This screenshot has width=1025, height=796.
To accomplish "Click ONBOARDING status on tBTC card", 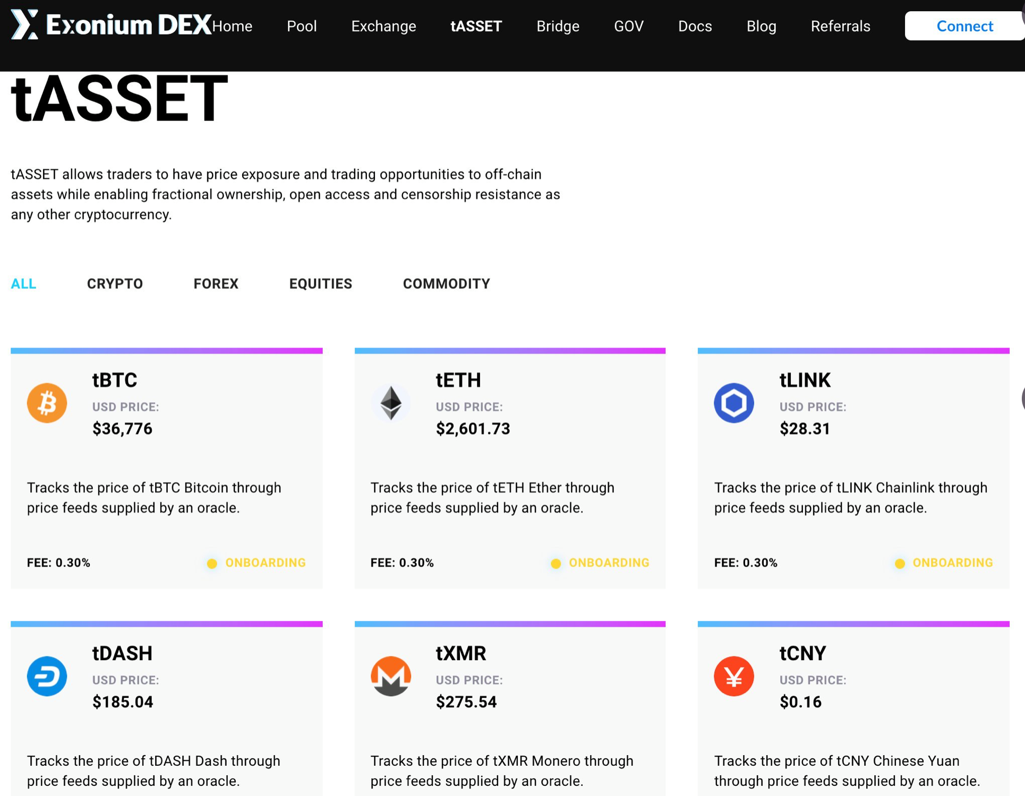I will [x=266, y=563].
